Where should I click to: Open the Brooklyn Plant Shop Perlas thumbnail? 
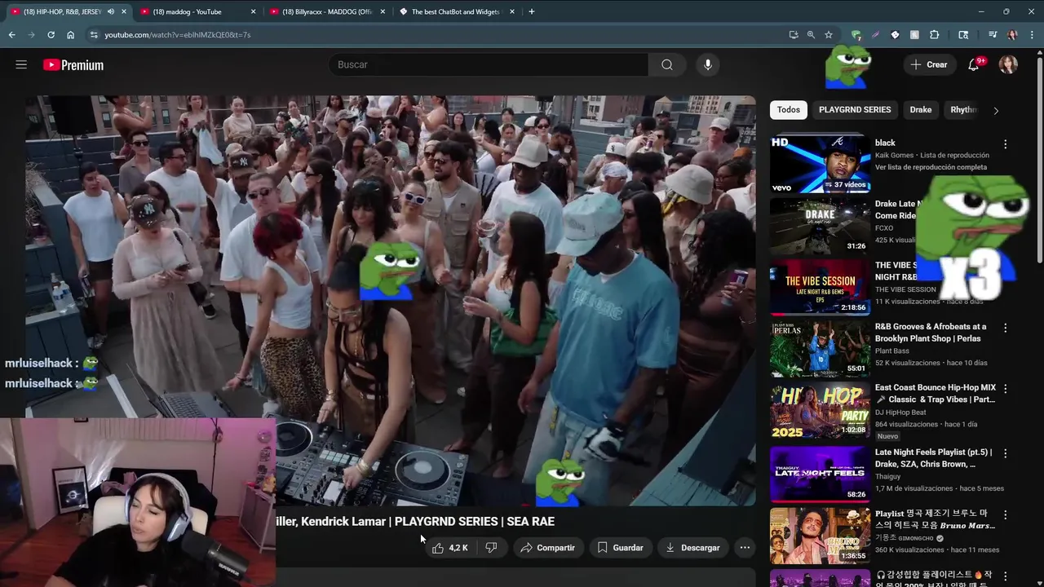[x=820, y=348]
